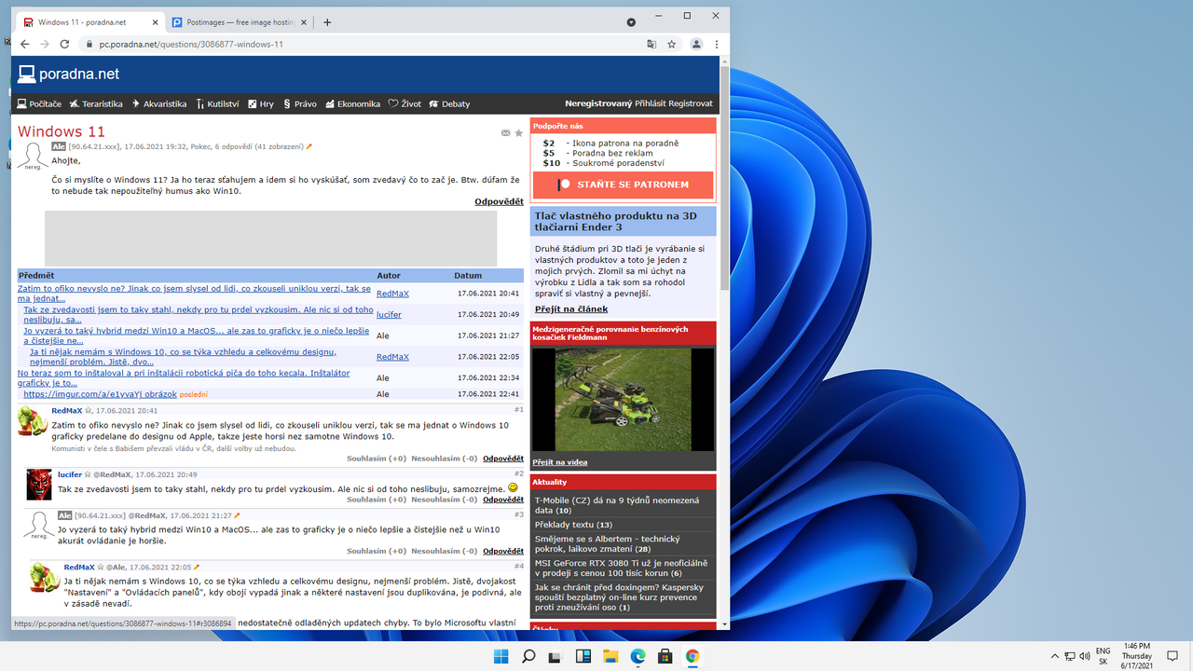Open Přejít na videa link

point(560,462)
